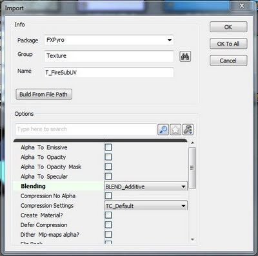Click the options list scrollbar thumb
Image resolution: width=258 pixels, height=256 pixels.
click(x=192, y=168)
